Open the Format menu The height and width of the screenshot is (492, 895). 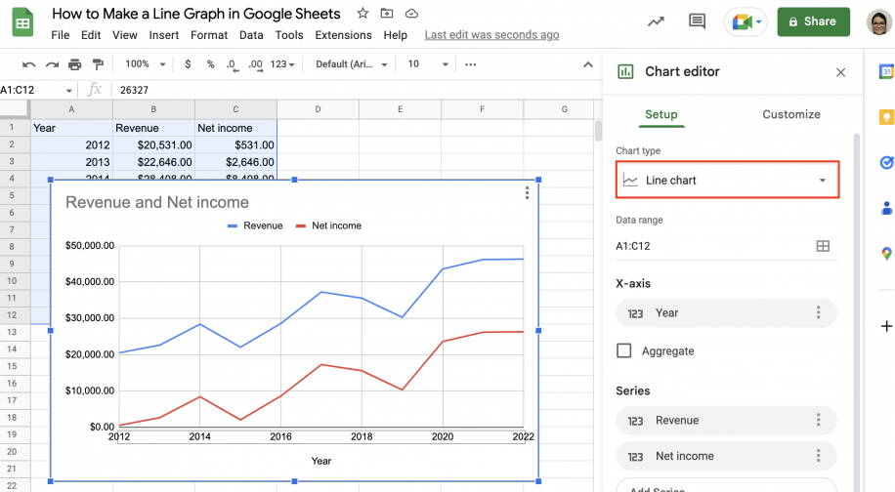point(209,35)
